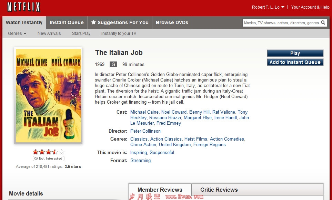This screenshot has height=200, width=332.
Task: Open Rossano Brazzi cast link
Action: [x=165, y=117]
